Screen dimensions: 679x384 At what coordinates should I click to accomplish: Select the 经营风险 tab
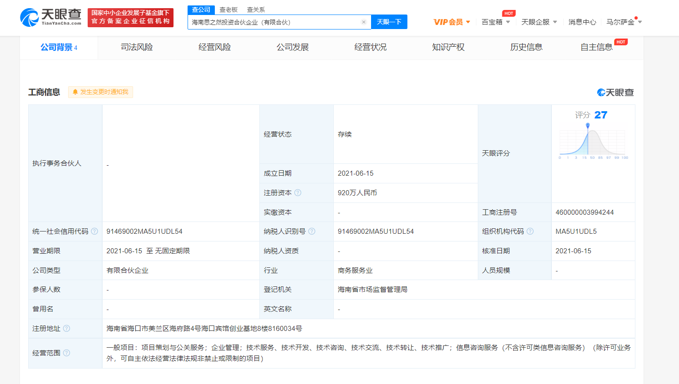point(214,47)
